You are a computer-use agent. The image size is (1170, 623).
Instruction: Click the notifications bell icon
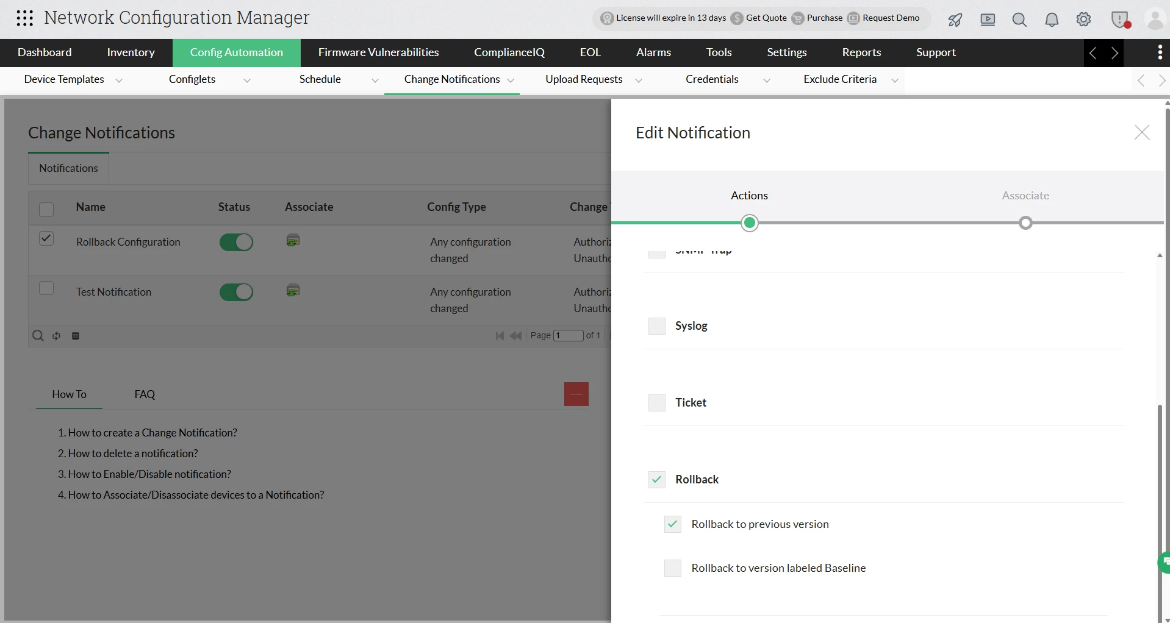pos(1052,20)
